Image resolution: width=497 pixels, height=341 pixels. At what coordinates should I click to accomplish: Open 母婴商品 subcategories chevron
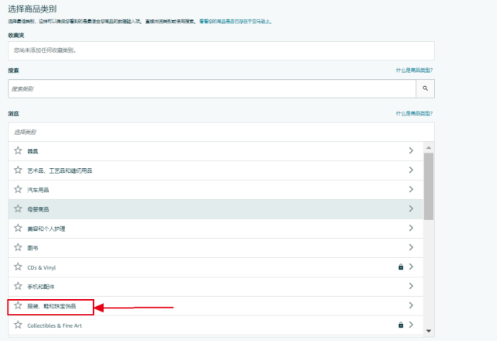click(411, 208)
